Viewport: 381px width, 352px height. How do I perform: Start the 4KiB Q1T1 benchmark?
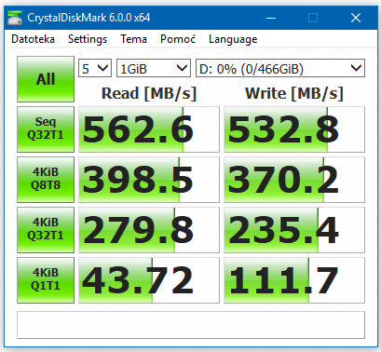tap(46, 280)
